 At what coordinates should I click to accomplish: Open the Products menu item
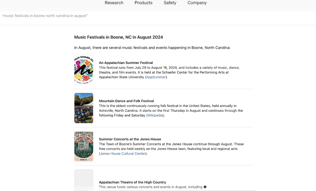coord(143,3)
